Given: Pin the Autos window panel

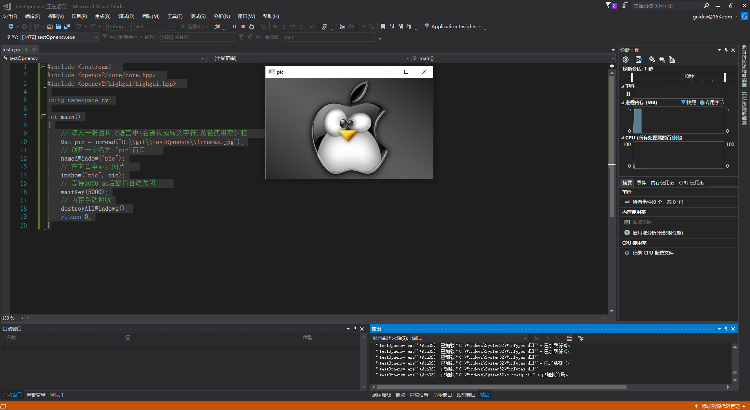Looking at the screenshot, I should click(x=355, y=329).
